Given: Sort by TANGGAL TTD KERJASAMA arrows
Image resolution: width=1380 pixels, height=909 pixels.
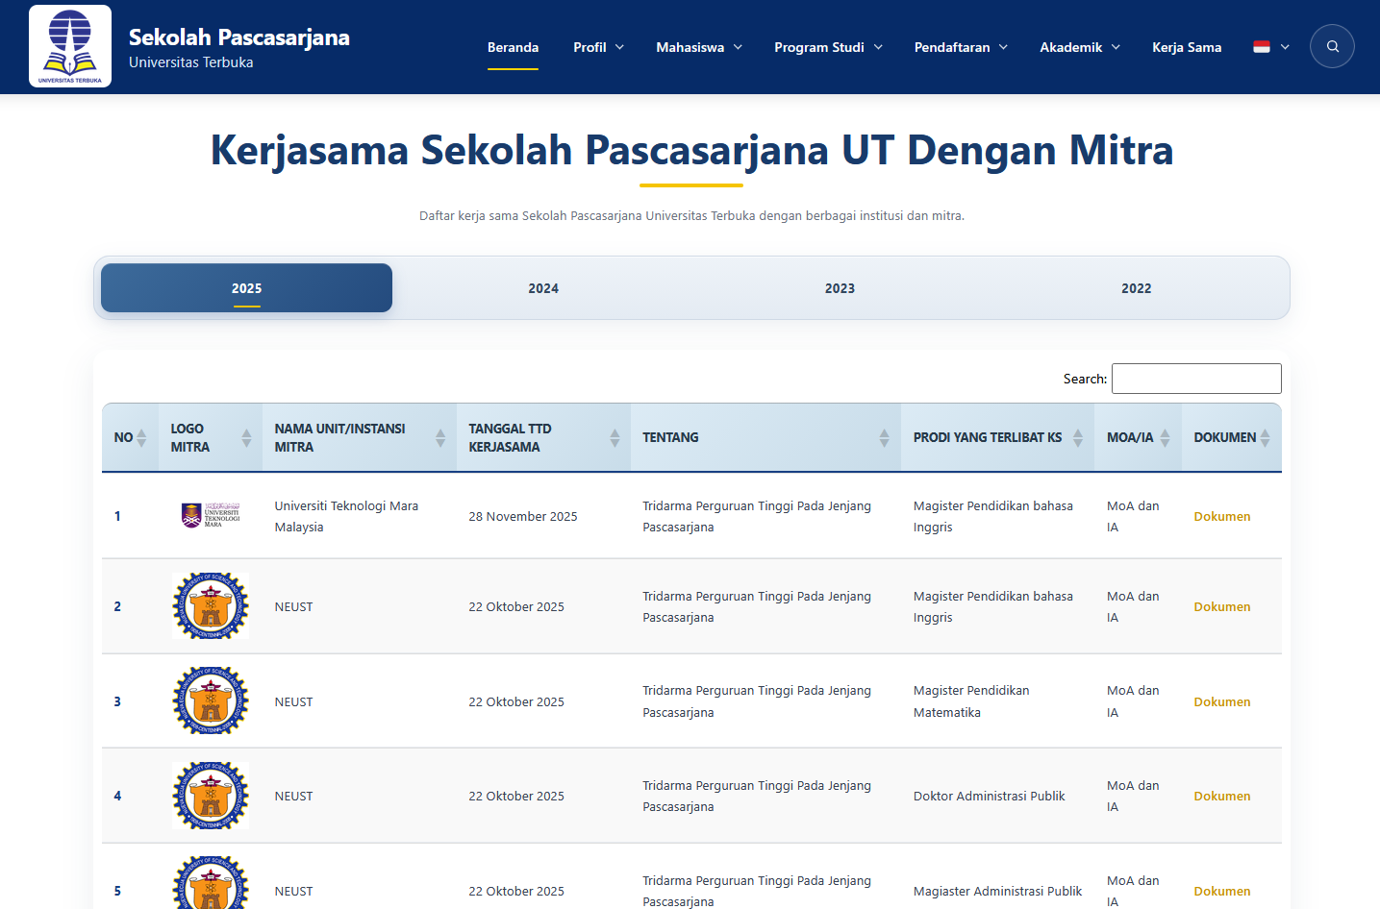Looking at the screenshot, I should pyautogui.click(x=615, y=437).
